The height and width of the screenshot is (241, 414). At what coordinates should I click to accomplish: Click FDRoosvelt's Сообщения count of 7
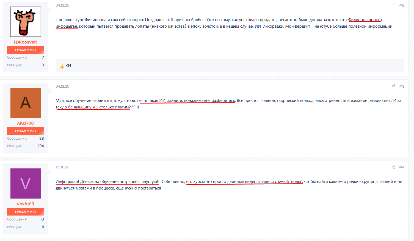(x=43, y=57)
